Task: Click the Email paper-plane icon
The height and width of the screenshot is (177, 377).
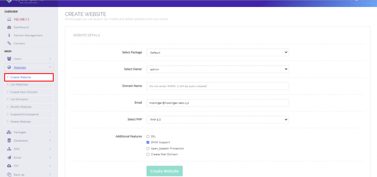Action: [9, 158]
